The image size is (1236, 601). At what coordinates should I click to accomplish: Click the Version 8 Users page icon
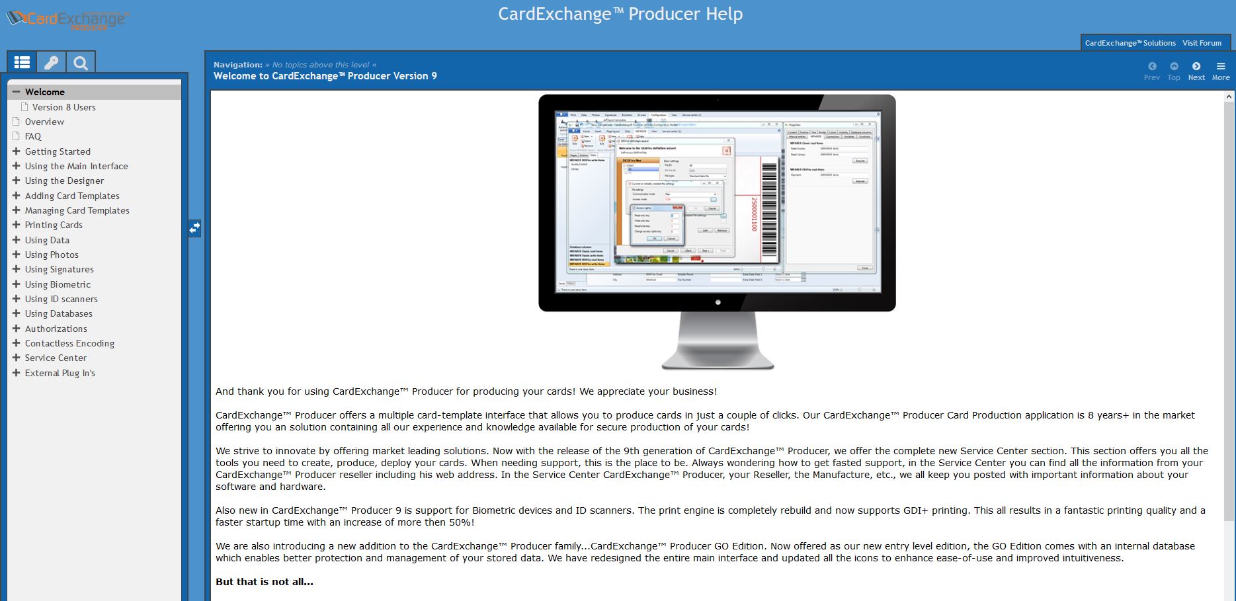tap(24, 107)
